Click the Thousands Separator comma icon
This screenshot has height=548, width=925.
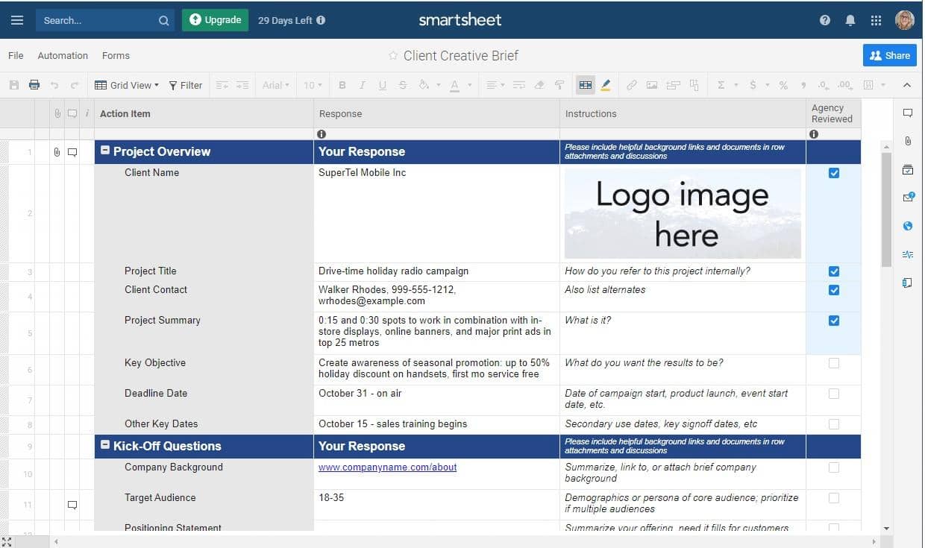point(803,85)
